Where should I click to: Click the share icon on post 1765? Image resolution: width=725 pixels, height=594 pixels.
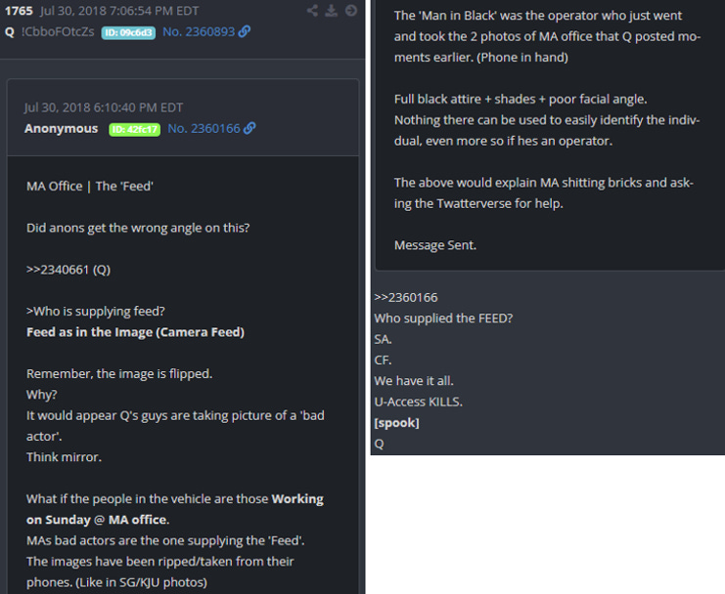[x=312, y=10]
